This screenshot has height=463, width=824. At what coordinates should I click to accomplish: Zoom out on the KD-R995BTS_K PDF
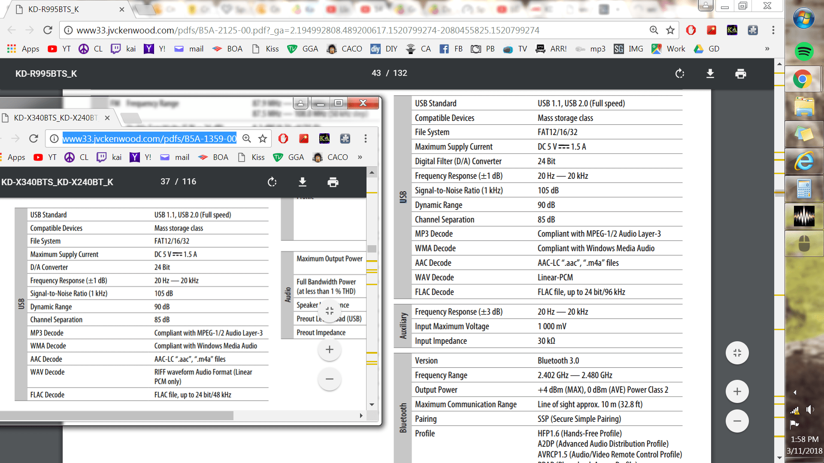tap(737, 421)
